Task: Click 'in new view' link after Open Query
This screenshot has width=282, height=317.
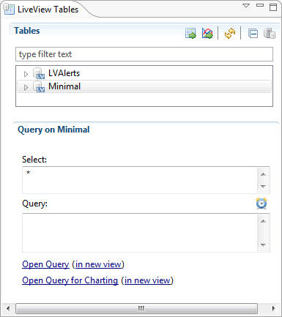Action: (98, 264)
